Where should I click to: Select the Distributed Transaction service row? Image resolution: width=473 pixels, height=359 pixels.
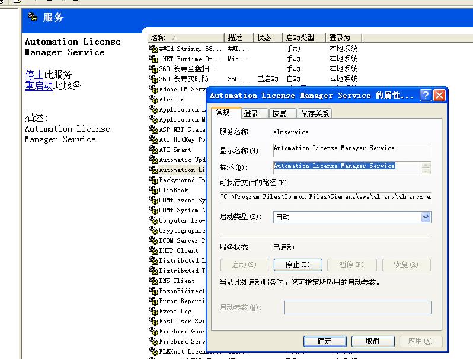pyautogui.click(x=177, y=271)
